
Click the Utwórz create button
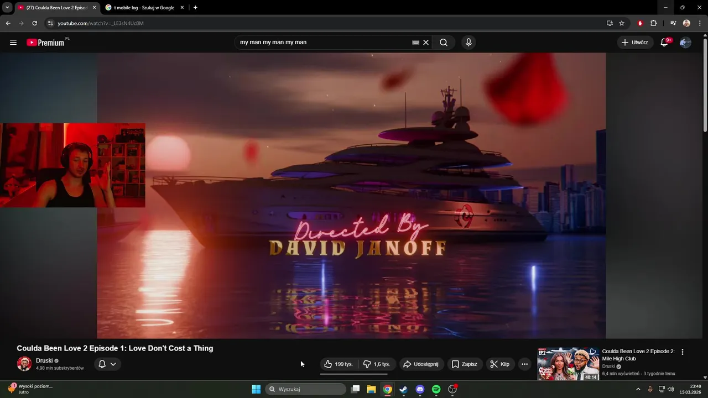(634, 43)
